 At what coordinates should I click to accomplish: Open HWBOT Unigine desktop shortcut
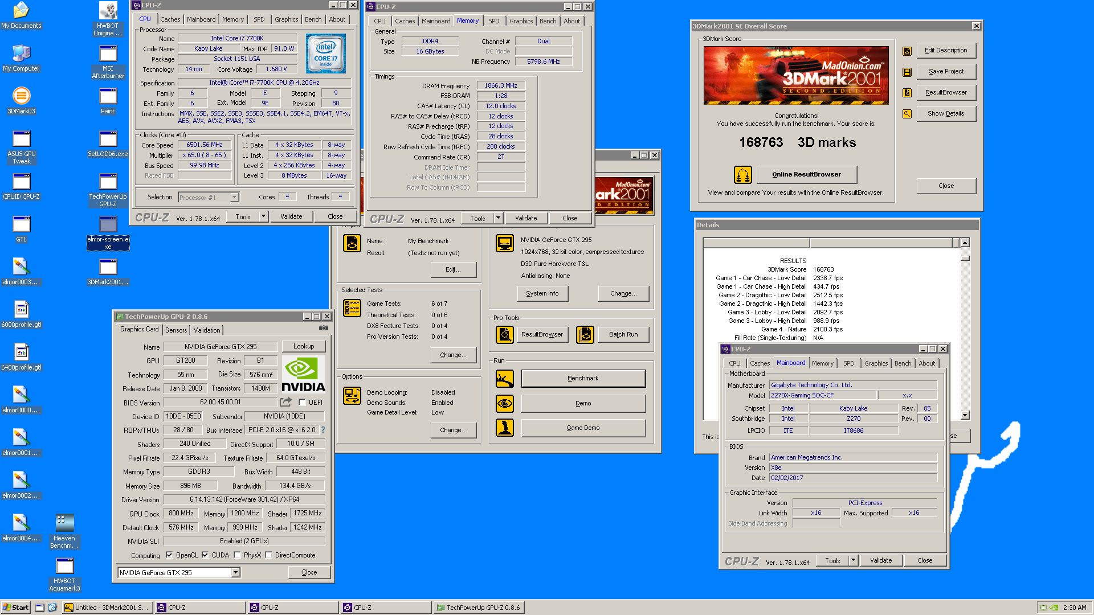108,19
